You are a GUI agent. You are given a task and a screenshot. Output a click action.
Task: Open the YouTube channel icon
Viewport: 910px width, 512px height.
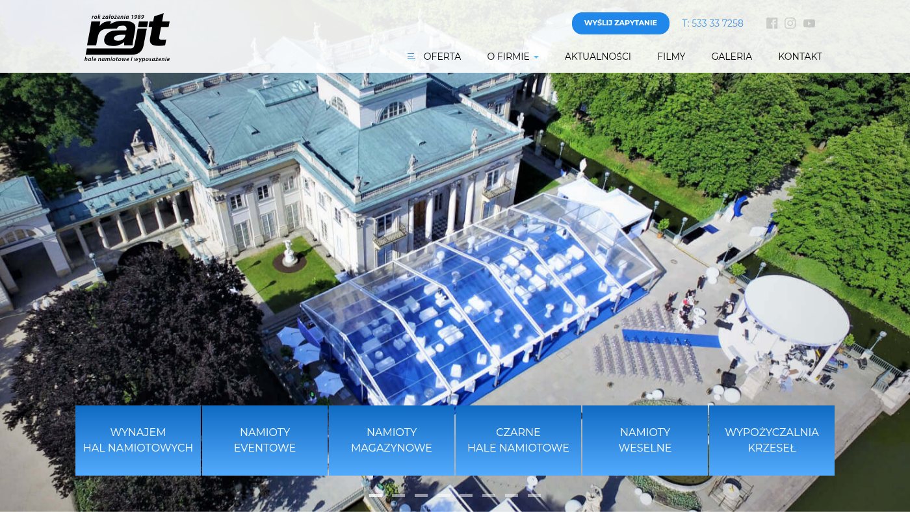pos(809,23)
